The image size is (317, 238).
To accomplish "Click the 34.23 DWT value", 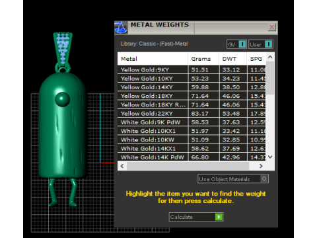I will click(231, 79).
